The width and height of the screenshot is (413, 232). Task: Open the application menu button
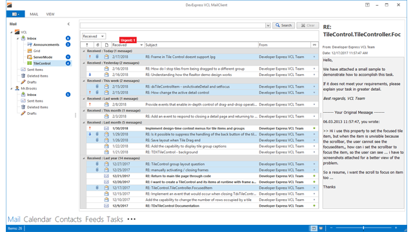pos(15,14)
